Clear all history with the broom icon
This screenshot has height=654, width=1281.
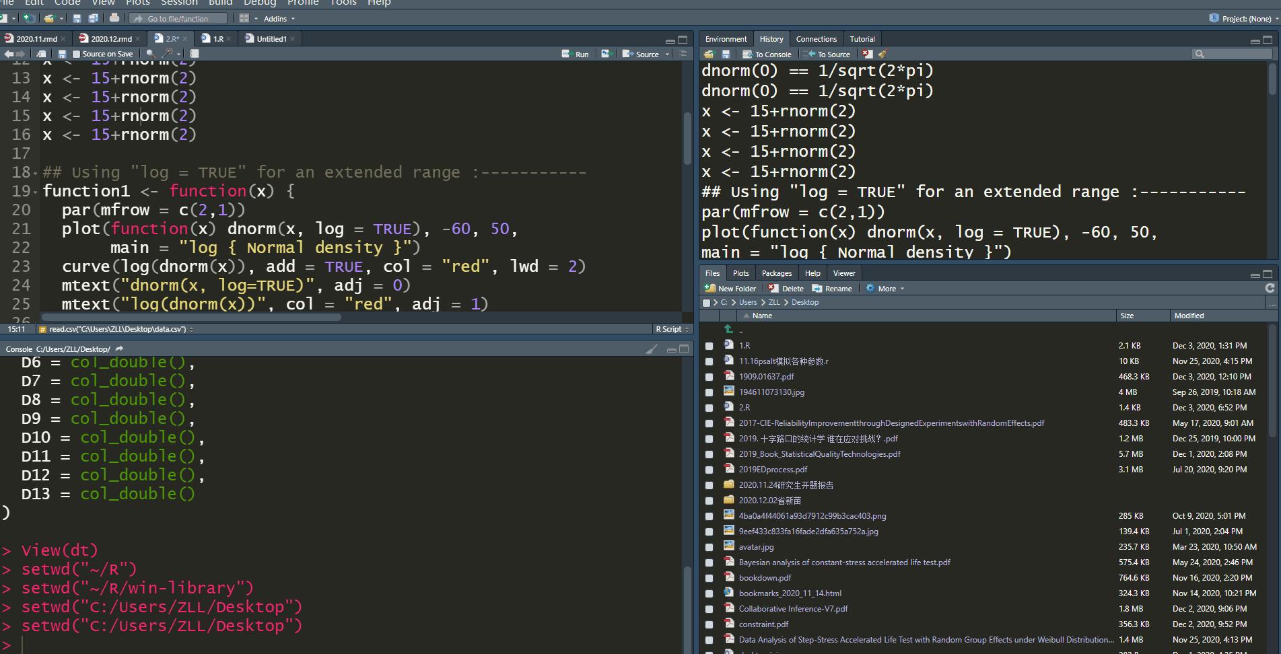click(x=883, y=54)
